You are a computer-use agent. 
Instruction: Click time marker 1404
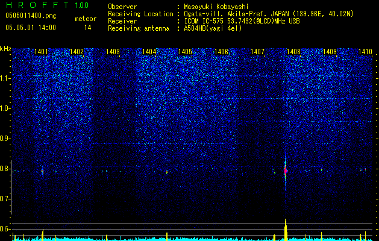149,51
